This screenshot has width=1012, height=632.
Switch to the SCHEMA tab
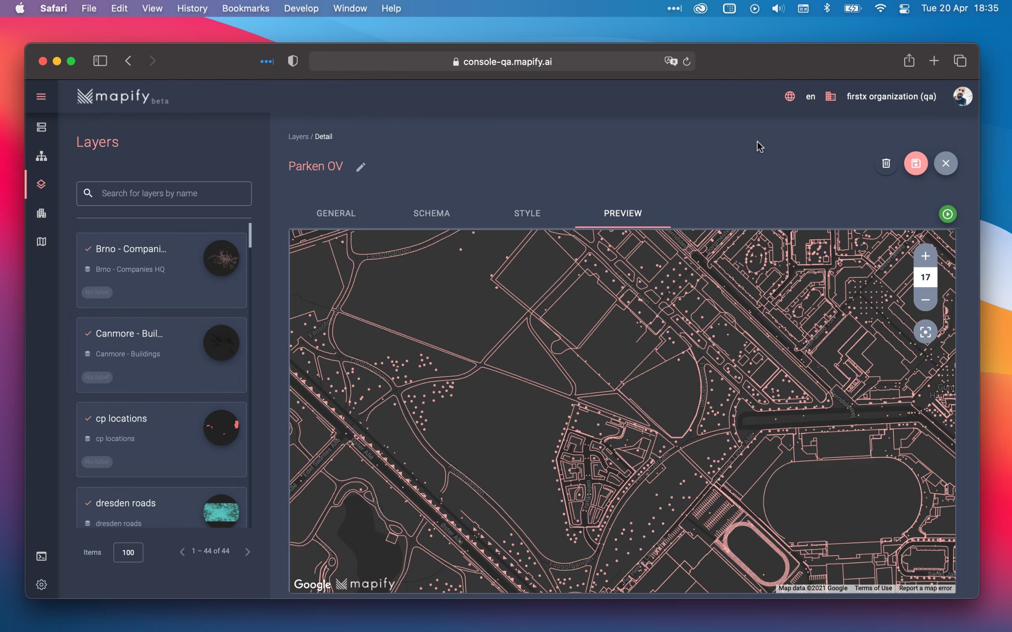pyautogui.click(x=431, y=214)
